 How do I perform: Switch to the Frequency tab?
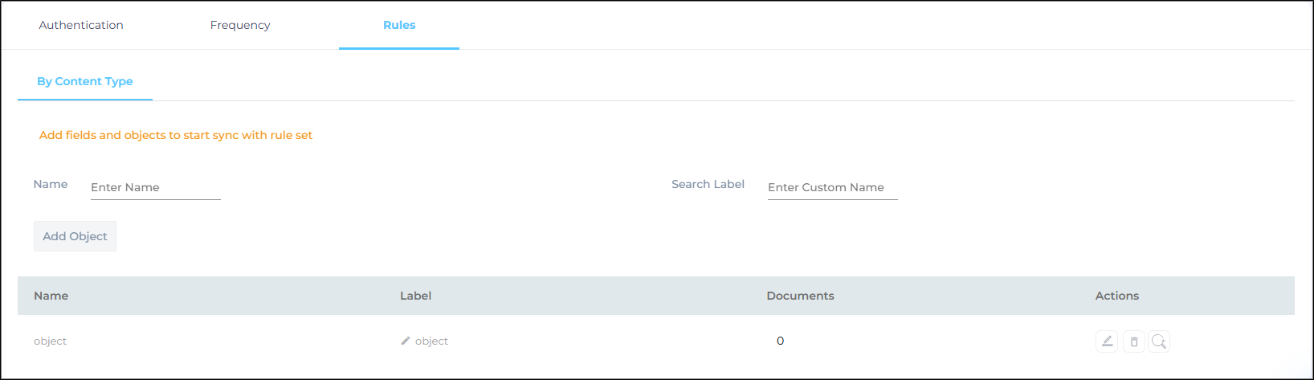pyautogui.click(x=240, y=25)
